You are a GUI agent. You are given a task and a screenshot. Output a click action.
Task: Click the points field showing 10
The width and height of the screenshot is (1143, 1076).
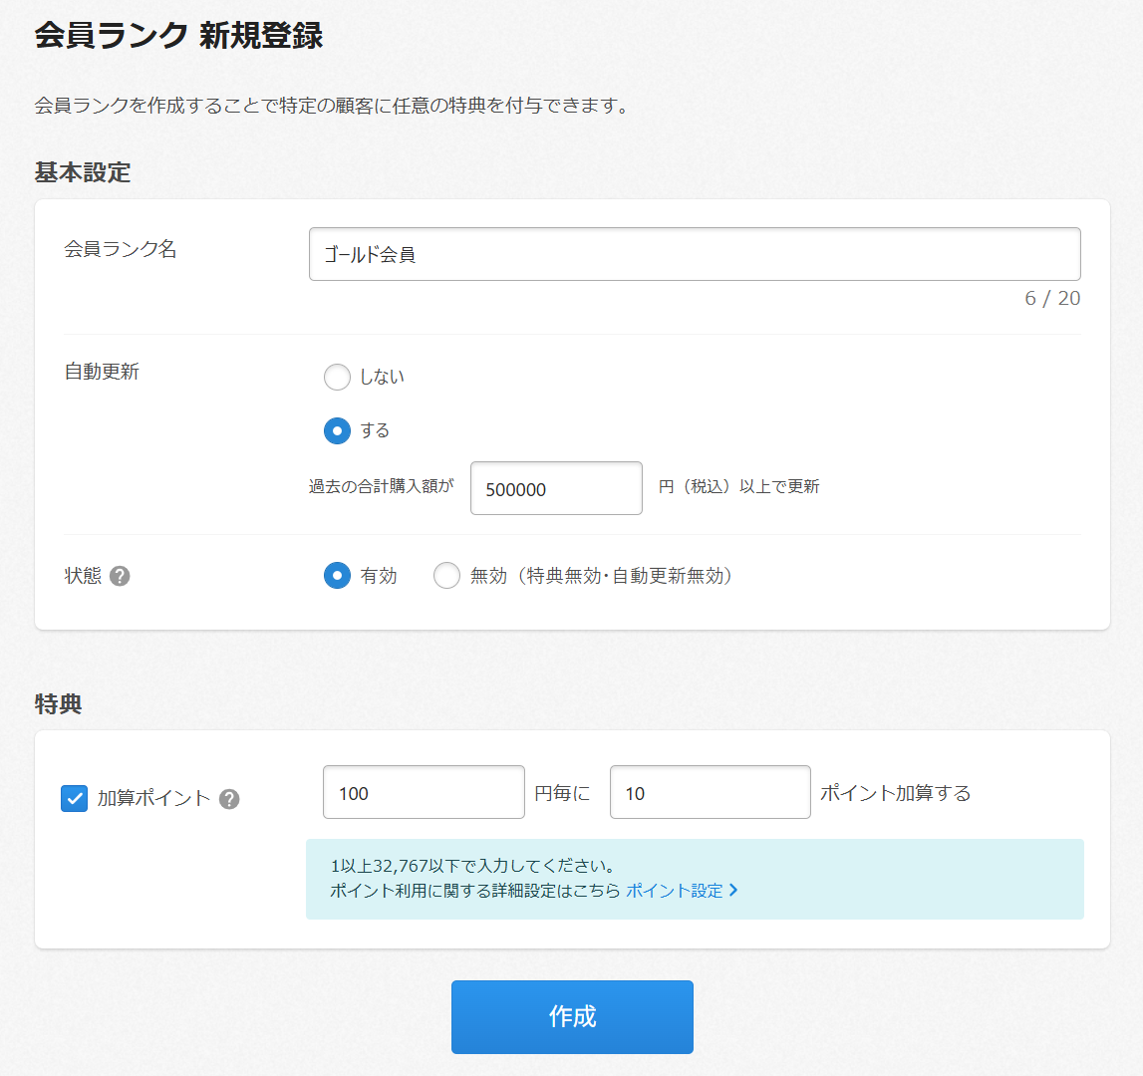710,793
